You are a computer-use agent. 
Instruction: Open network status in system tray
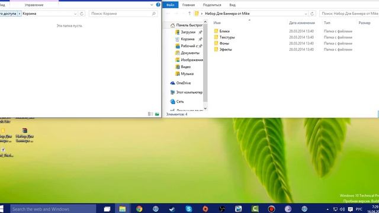click(x=335, y=209)
